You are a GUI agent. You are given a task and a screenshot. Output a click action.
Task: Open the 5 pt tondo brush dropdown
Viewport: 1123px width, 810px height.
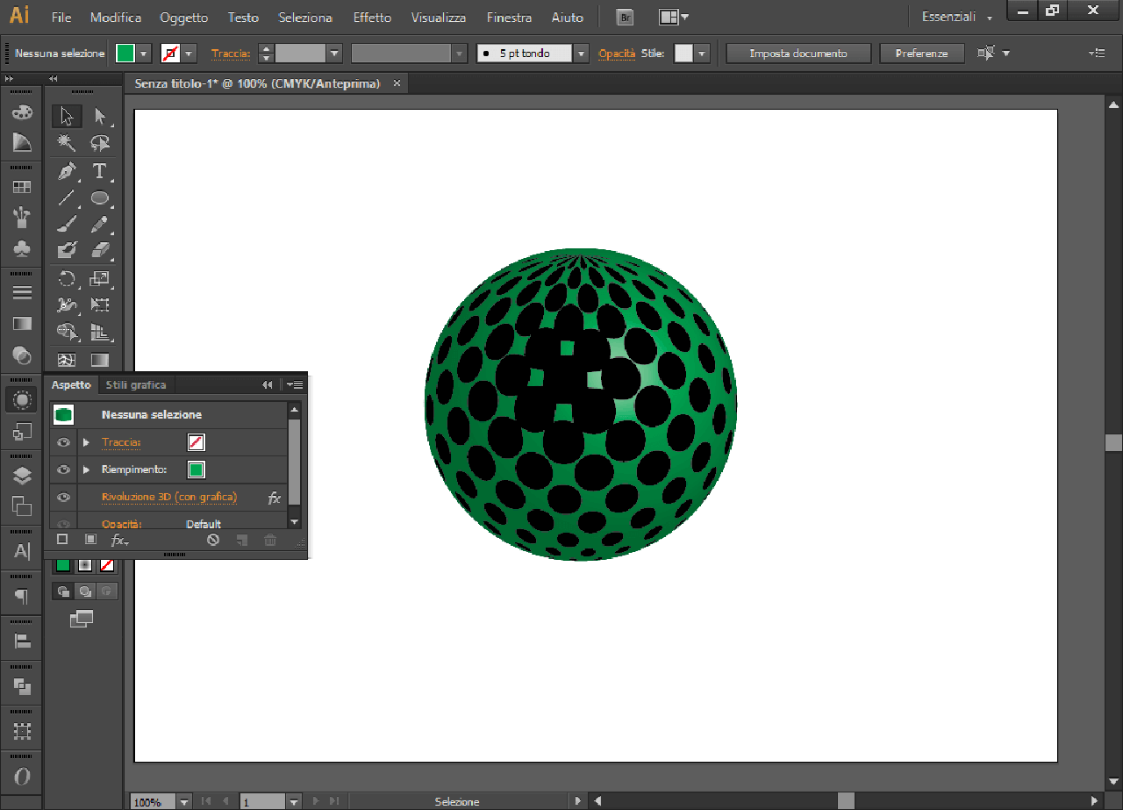581,54
